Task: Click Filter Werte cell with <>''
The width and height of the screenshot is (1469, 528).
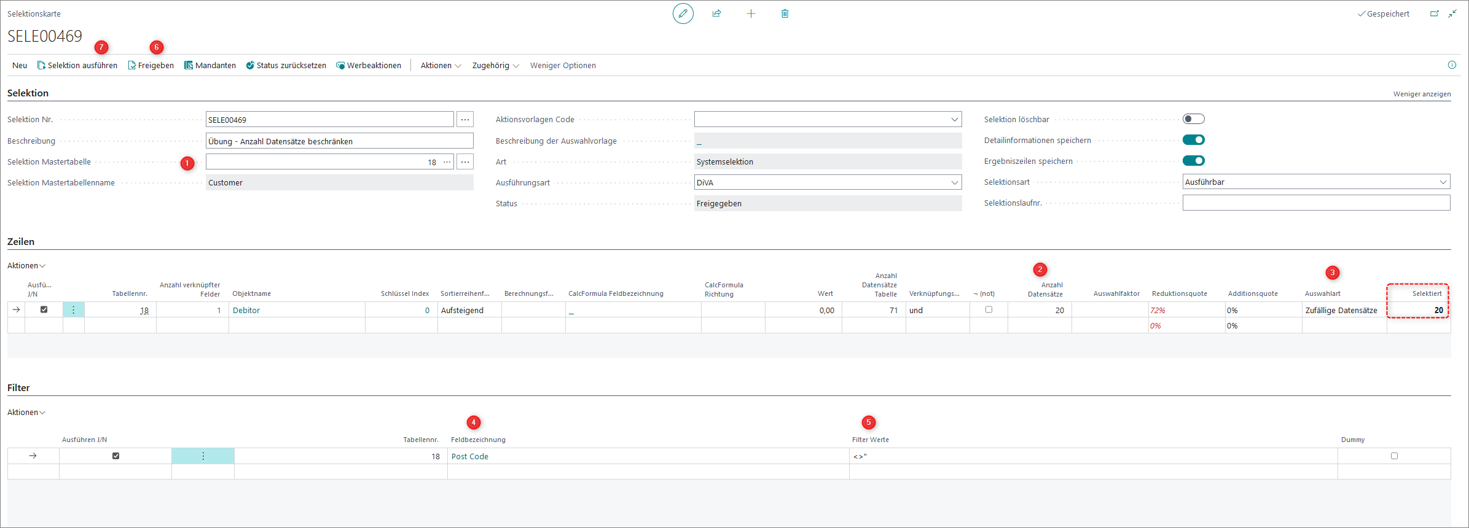Action: click(x=1093, y=456)
